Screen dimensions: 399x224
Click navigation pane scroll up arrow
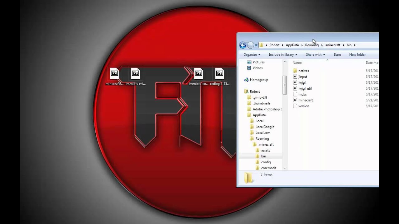tap(285, 62)
